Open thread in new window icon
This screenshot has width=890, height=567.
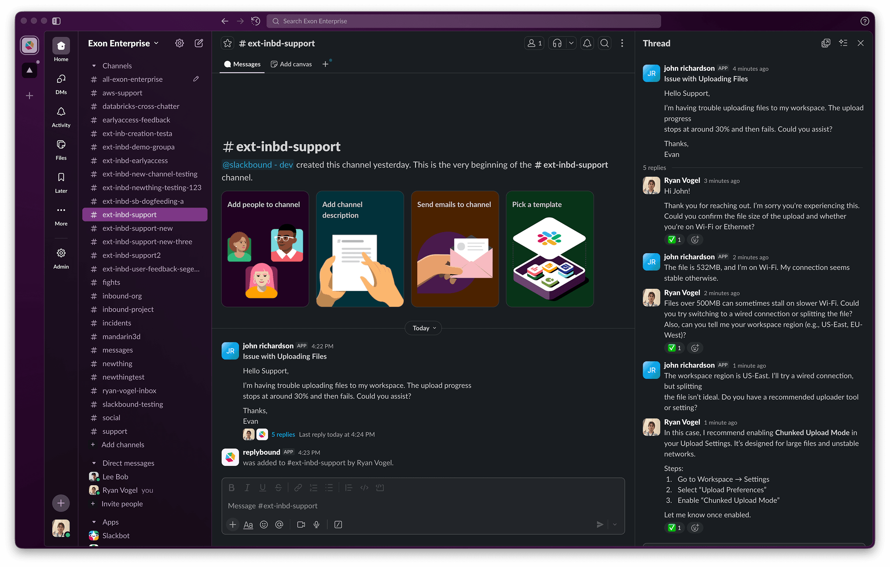point(826,43)
